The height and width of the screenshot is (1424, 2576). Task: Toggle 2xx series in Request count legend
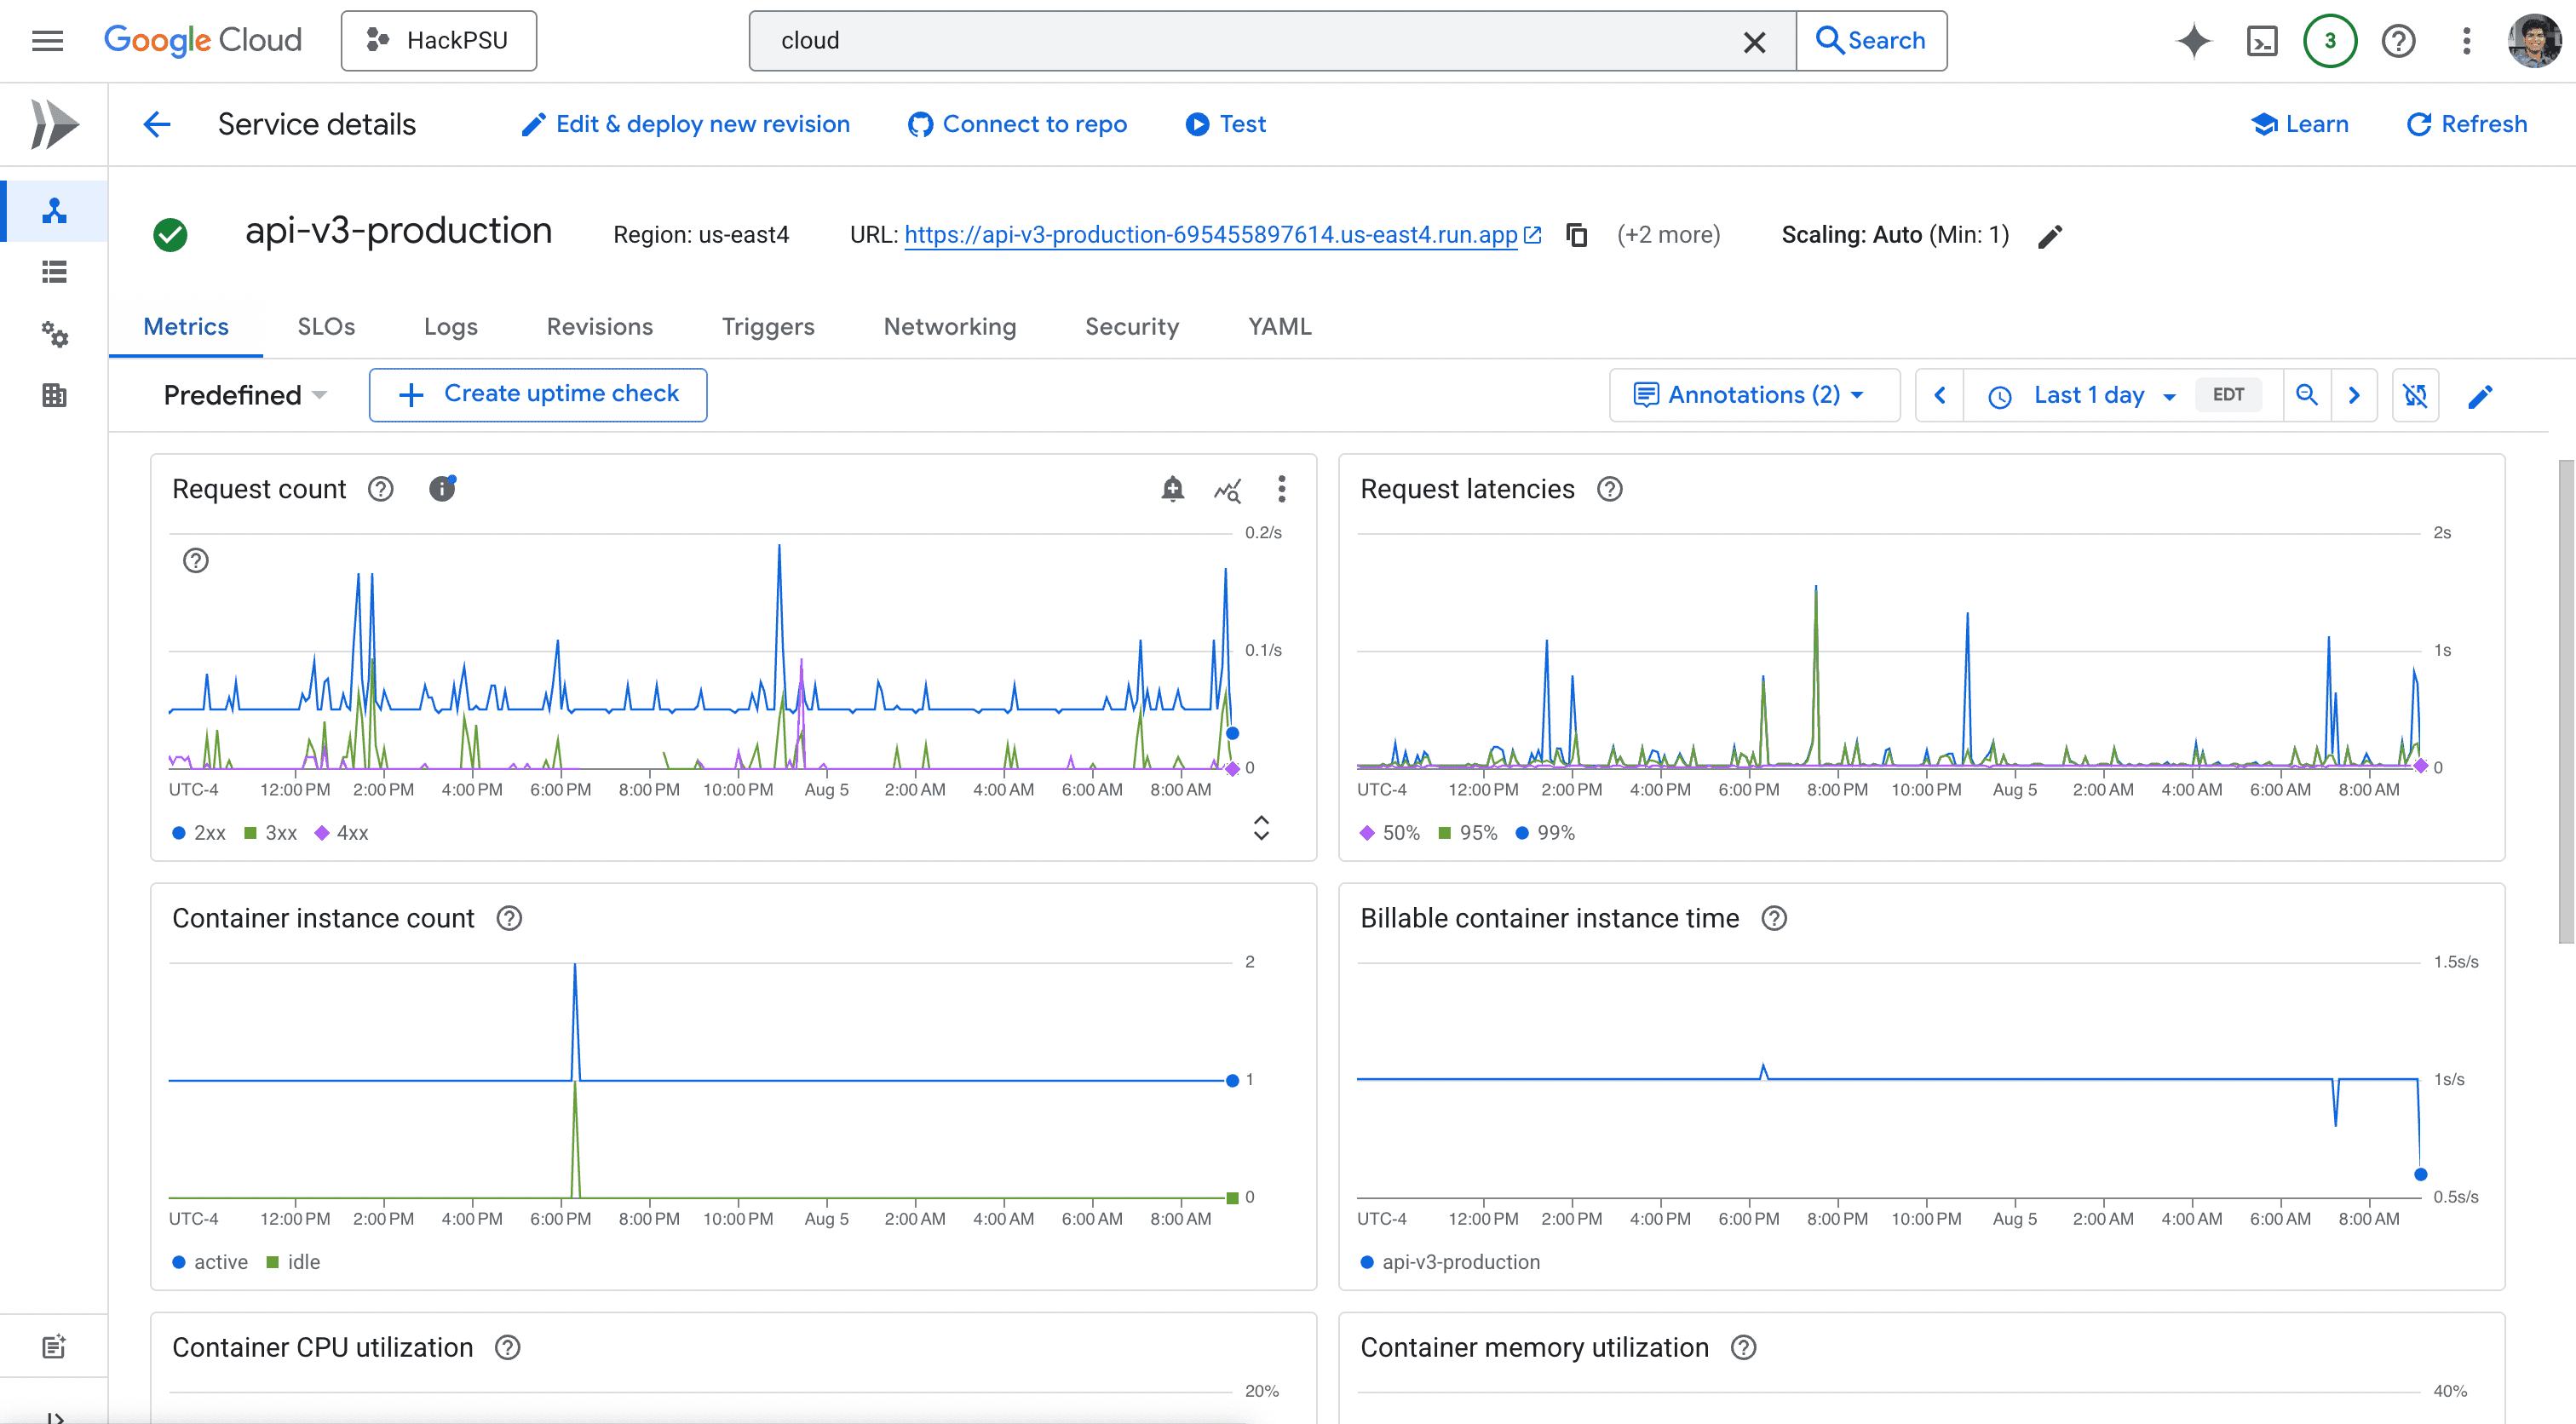[x=199, y=833]
